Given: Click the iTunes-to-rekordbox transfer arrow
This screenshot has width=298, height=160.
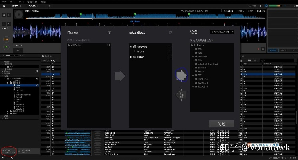Looking at the screenshot, I should 120,76.
